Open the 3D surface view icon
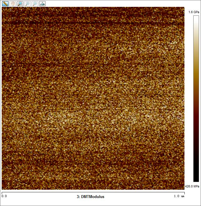This screenshot has height=206, width=201. click(42, 4)
